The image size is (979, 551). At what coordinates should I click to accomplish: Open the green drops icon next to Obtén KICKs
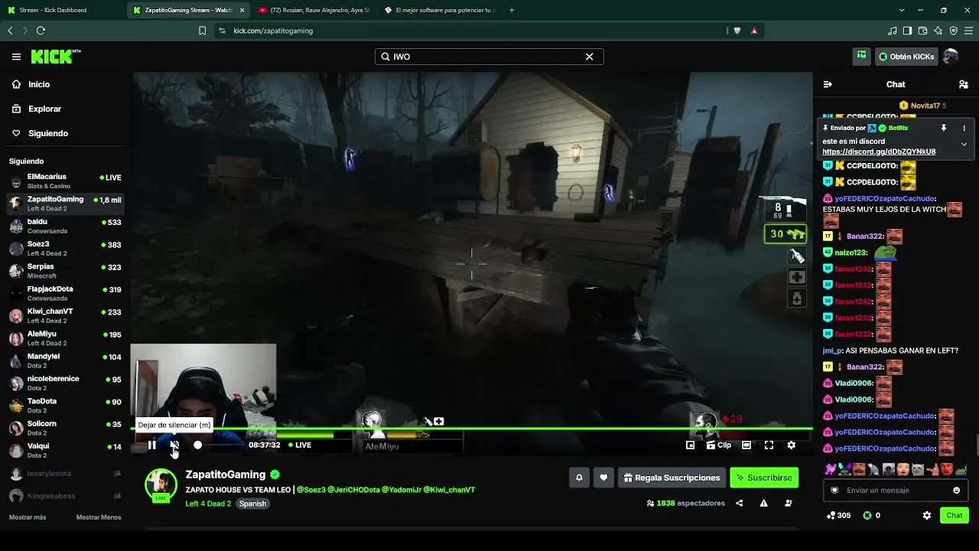(861, 56)
